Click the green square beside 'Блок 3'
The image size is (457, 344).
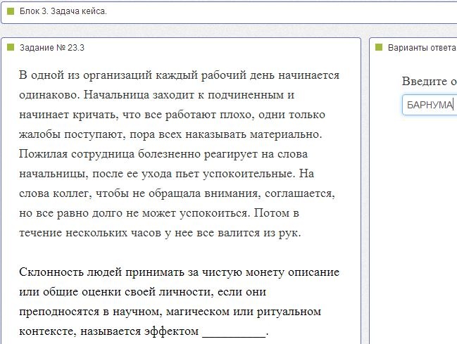tap(11, 11)
